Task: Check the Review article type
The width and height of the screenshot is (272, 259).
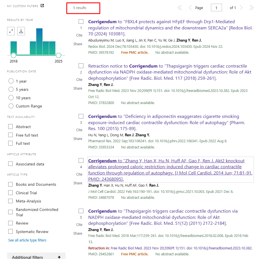Action: click(10, 223)
